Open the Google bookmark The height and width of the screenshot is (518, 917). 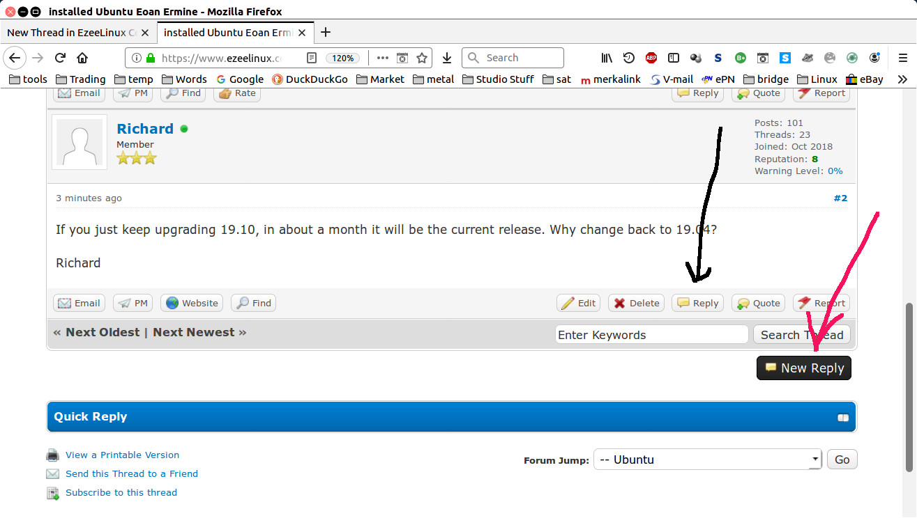240,79
